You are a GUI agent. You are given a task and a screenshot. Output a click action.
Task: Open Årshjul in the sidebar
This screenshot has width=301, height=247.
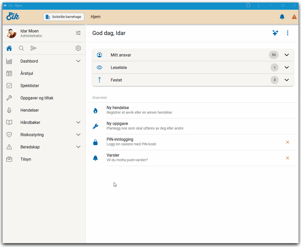(x=27, y=73)
